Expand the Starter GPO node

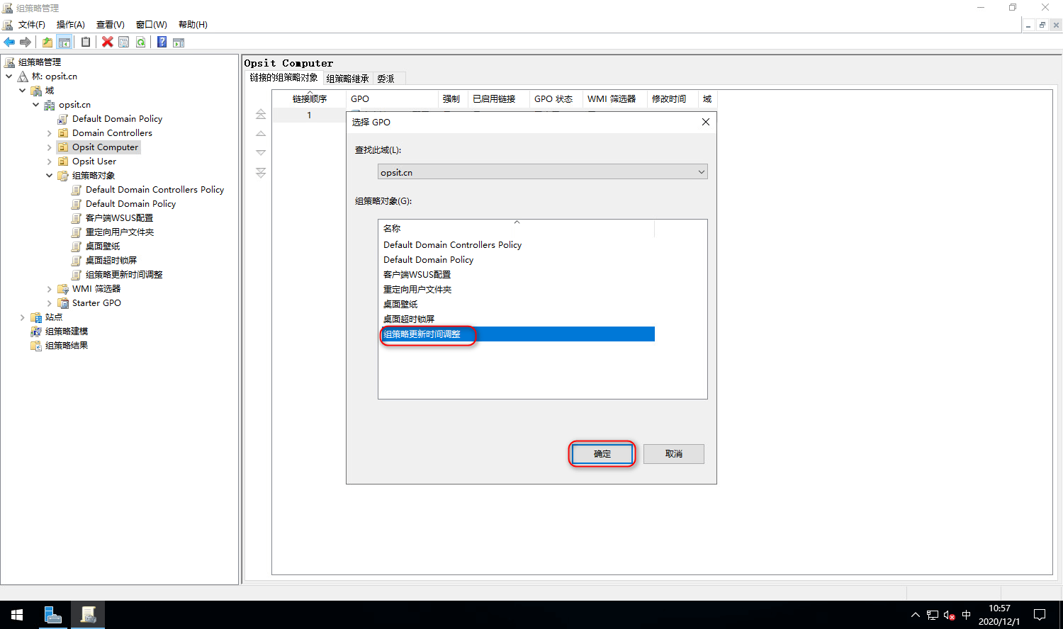coord(49,303)
